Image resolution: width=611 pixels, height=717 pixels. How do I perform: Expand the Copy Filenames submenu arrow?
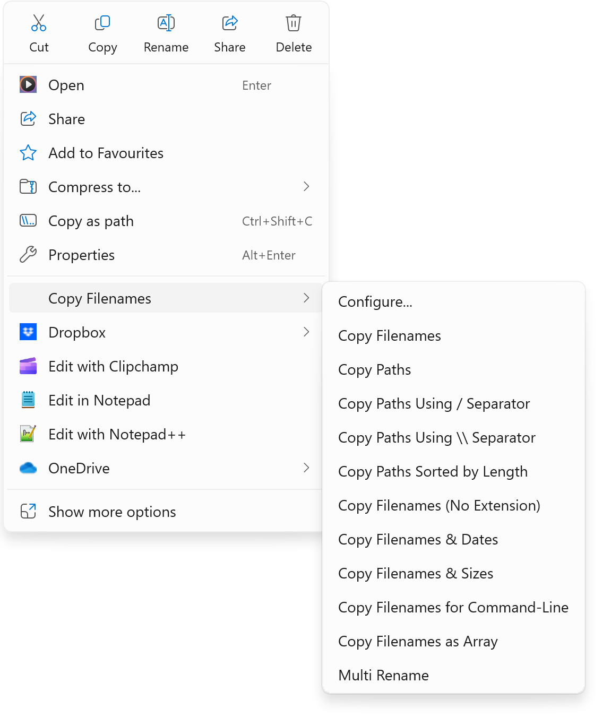point(306,298)
